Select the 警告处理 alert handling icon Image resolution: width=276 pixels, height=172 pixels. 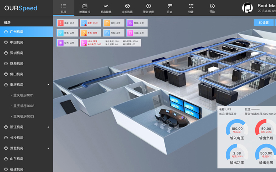148,6
